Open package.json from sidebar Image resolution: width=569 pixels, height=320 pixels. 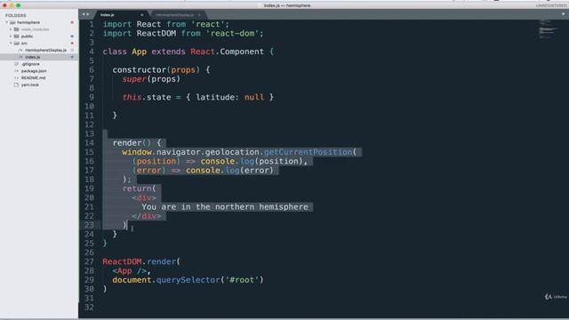click(x=34, y=71)
